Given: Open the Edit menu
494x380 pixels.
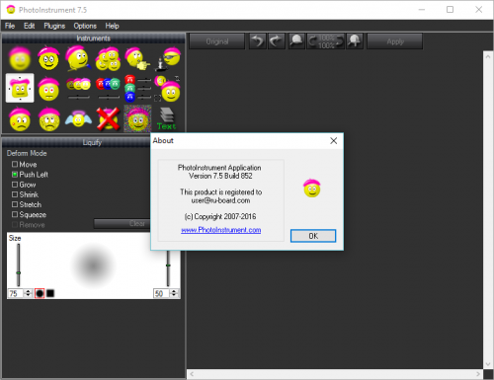Looking at the screenshot, I should [x=29, y=26].
